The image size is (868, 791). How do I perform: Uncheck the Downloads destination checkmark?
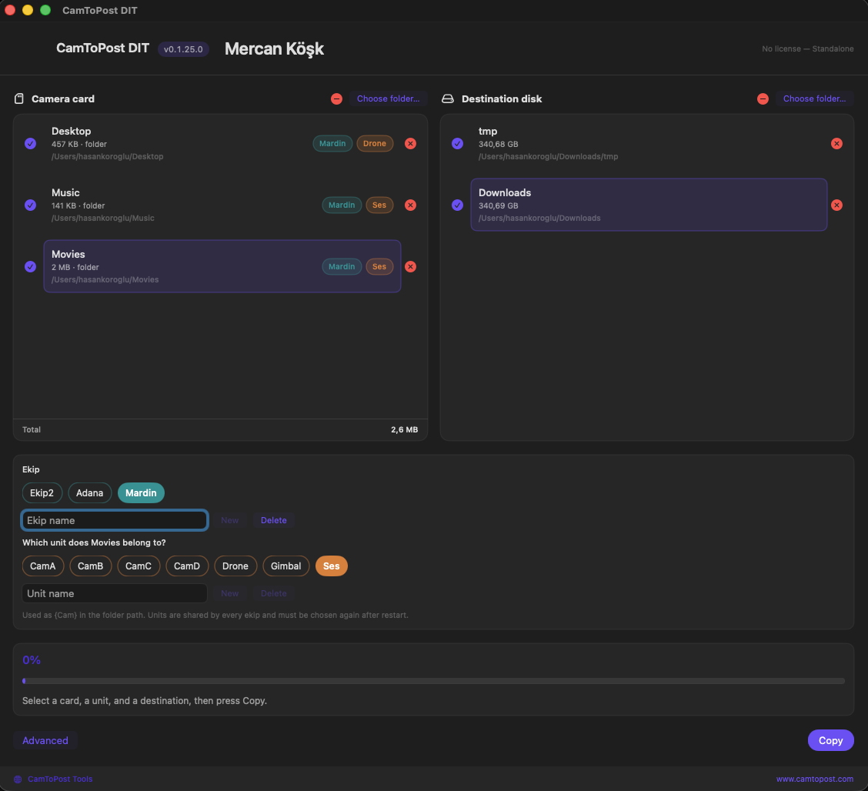457,205
